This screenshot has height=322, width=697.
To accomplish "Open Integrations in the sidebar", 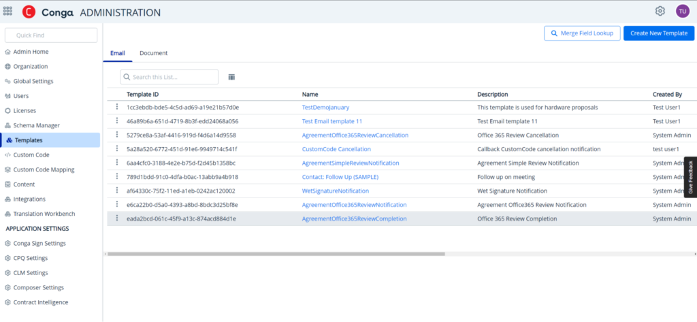I will [x=29, y=199].
